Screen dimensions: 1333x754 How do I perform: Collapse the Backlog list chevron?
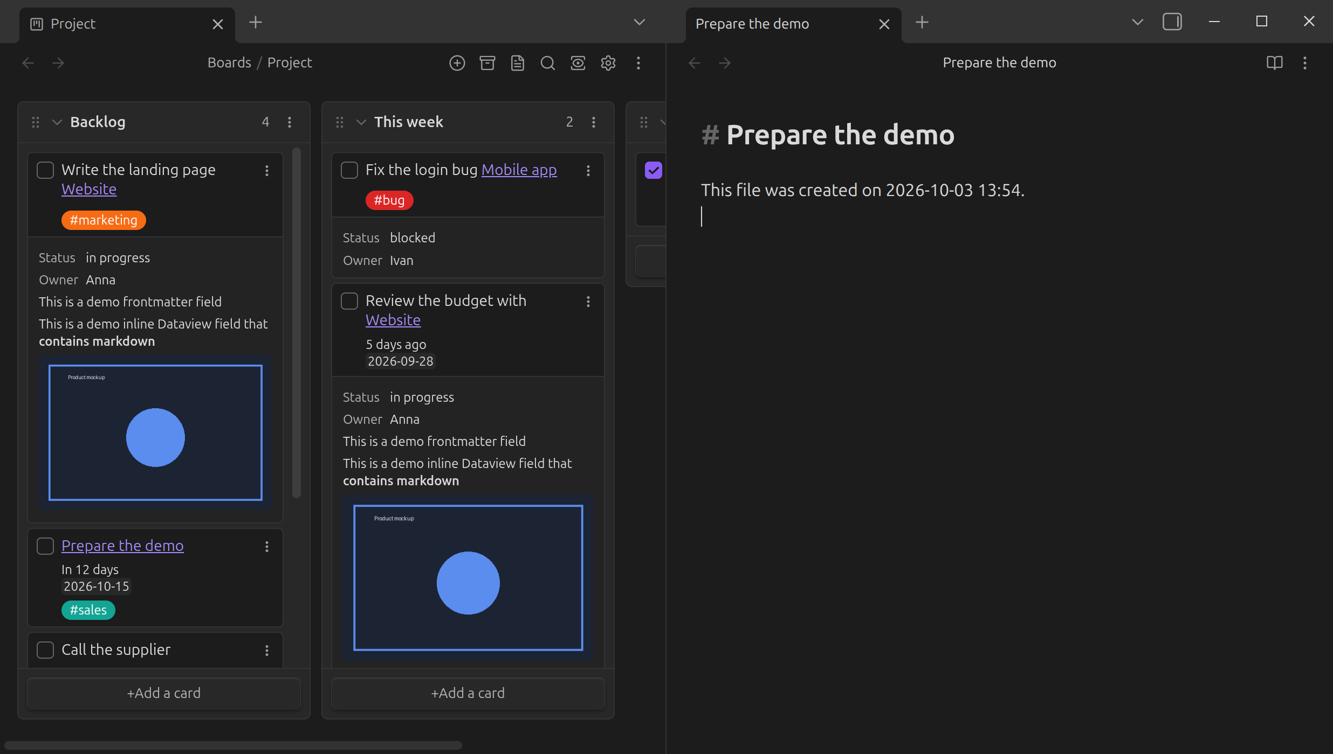57,122
